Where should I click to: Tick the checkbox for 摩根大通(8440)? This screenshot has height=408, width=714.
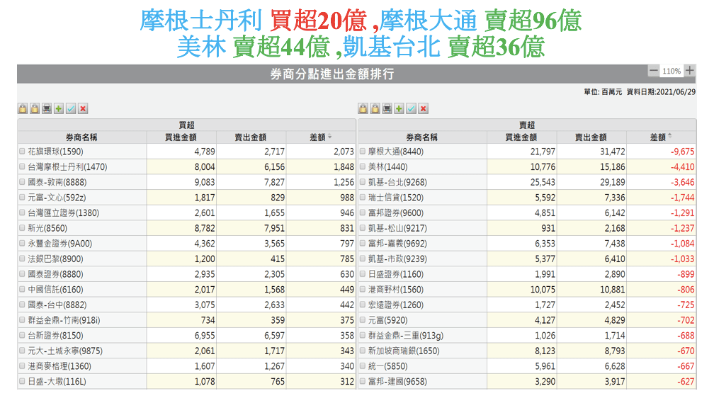tap(363, 152)
